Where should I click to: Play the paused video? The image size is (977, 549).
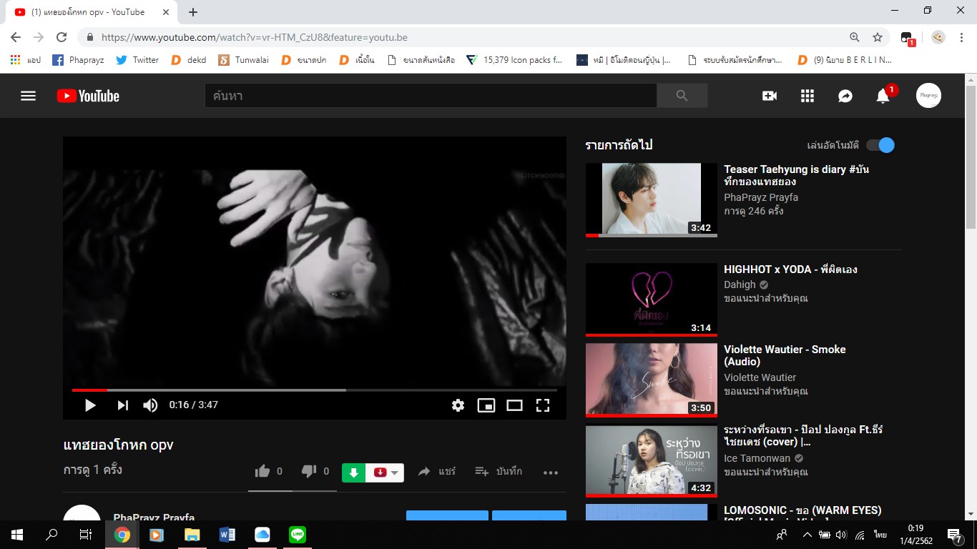pos(90,405)
